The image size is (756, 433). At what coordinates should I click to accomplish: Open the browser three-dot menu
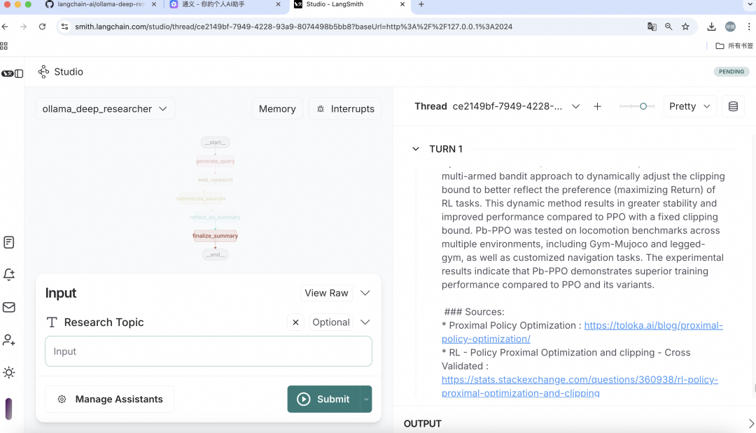(x=749, y=27)
